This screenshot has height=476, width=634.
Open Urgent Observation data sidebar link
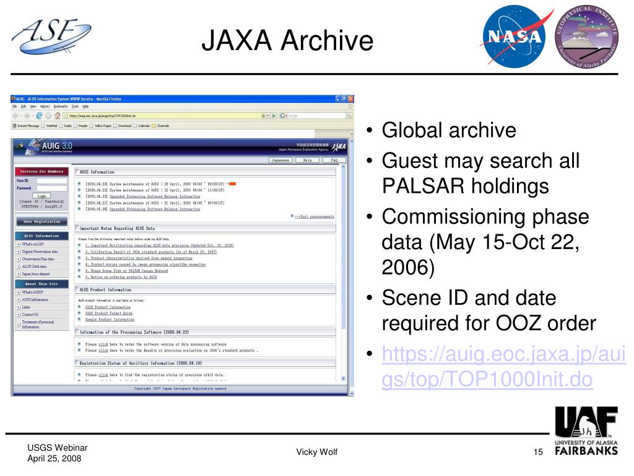pyautogui.click(x=40, y=252)
